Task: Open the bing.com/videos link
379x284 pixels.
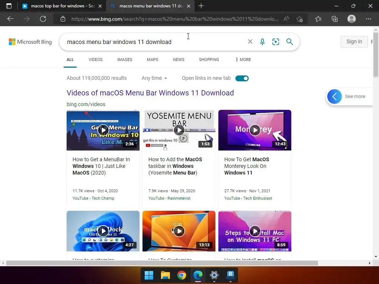Action: [x=86, y=104]
